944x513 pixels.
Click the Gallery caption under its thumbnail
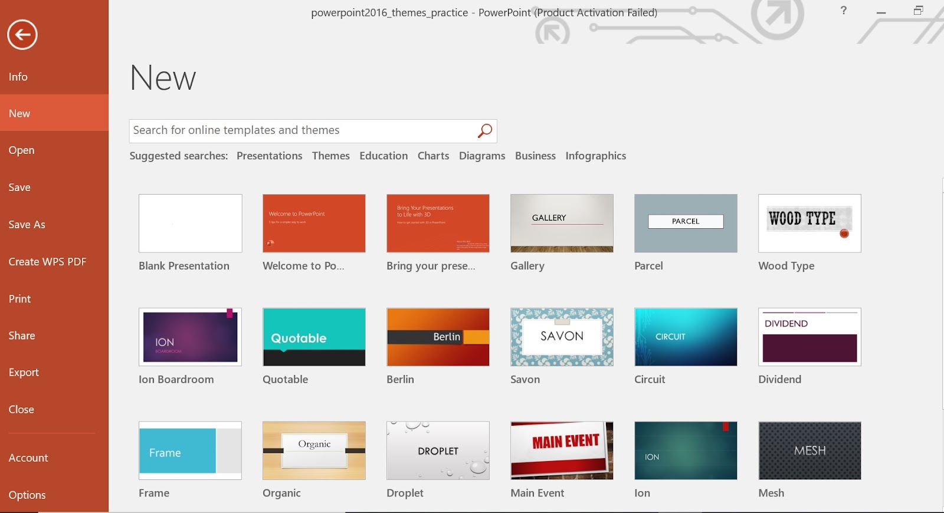(527, 266)
